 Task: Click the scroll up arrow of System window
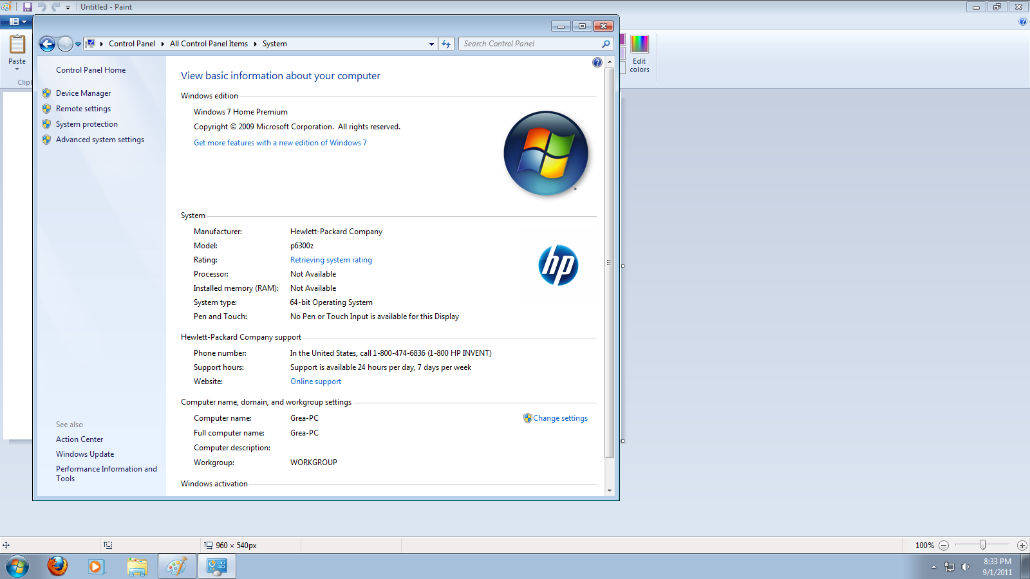610,62
